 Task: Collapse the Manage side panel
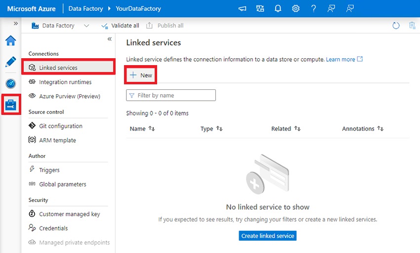click(x=110, y=39)
